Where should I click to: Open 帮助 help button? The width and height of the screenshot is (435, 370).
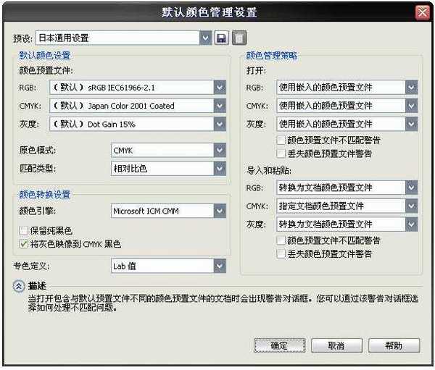394,345
